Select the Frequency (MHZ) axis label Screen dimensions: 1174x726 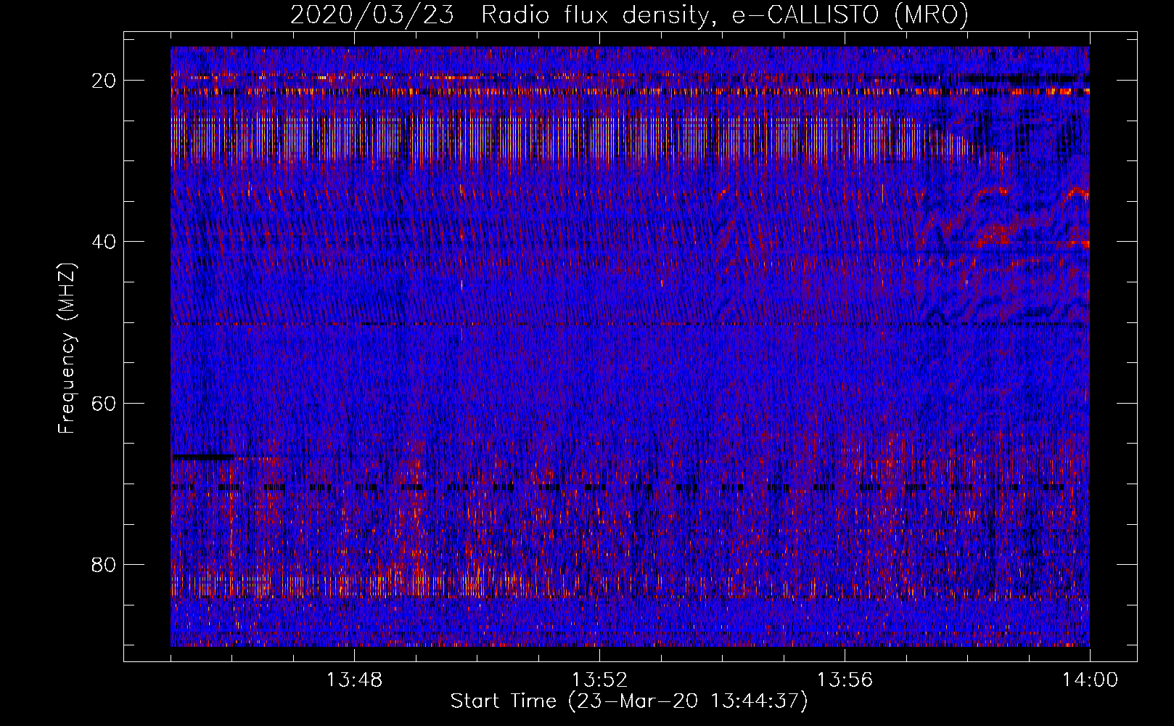tap(67, 348)
